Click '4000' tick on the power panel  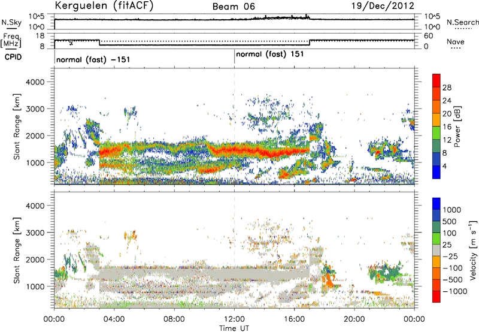pos(35,82)
